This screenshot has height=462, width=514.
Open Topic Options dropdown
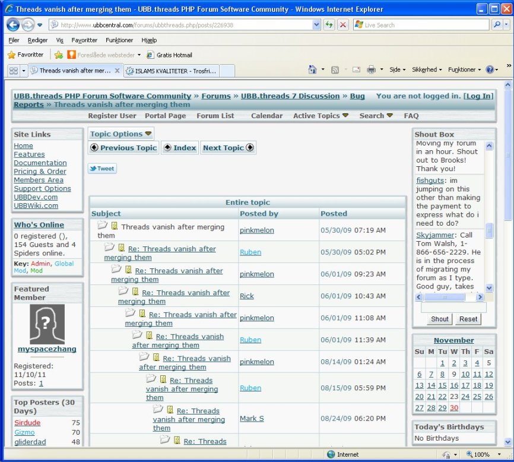pos(120,134)
